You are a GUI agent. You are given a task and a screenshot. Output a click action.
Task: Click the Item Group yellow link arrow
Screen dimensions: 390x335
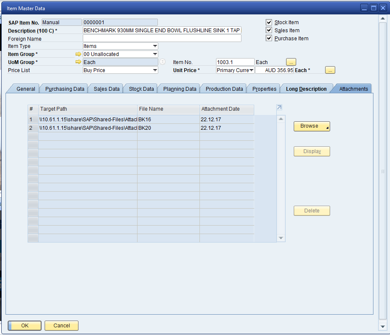coord(78,54)
